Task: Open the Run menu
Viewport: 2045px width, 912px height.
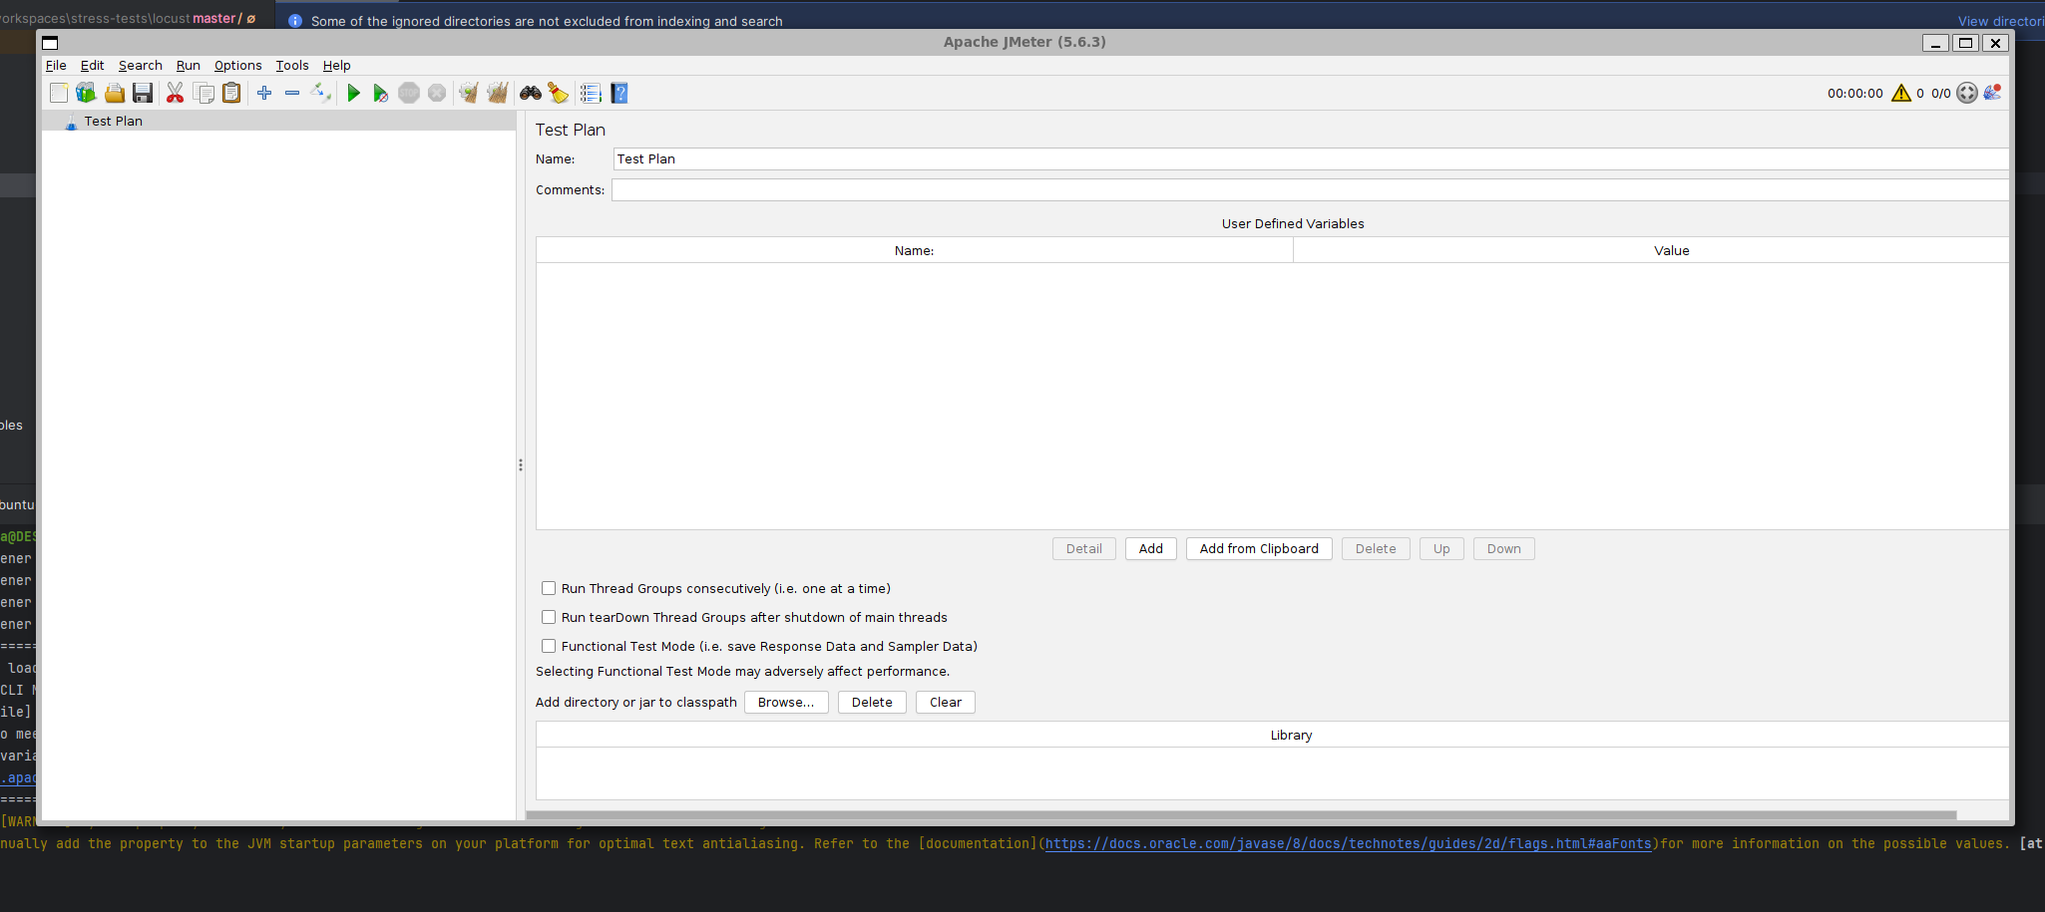Action: pyautogui.click(x=189, y=65)
